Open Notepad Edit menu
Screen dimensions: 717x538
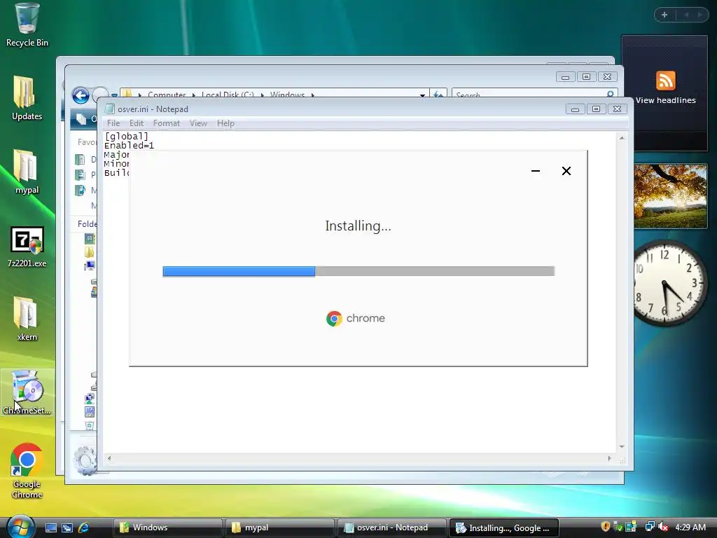[137, 123]
